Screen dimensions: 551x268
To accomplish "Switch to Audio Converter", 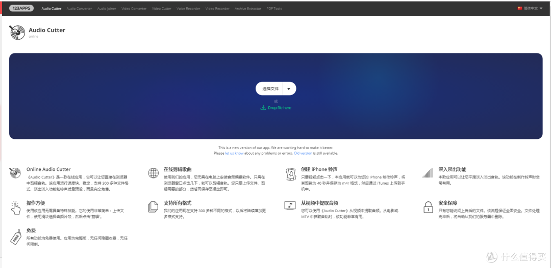I will [80, 9].
